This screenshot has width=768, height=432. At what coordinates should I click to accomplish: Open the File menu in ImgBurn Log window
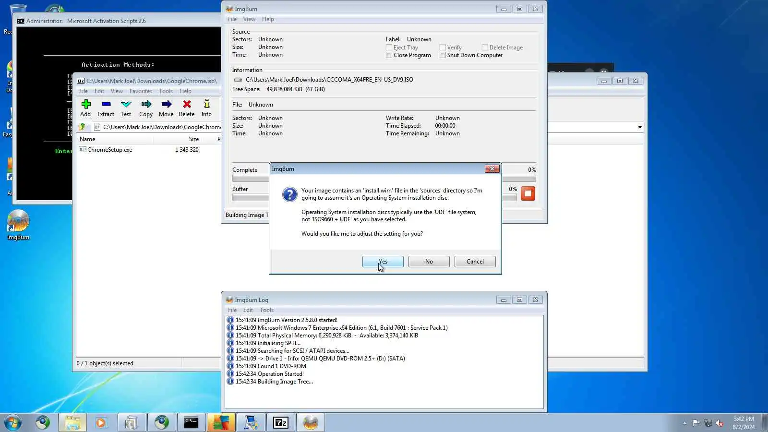pyautogui.click(x=232, y=310)
